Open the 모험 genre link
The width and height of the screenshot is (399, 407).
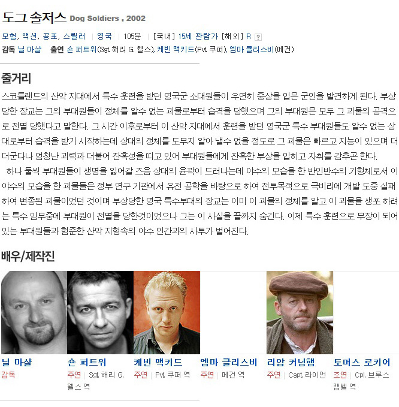10,36
